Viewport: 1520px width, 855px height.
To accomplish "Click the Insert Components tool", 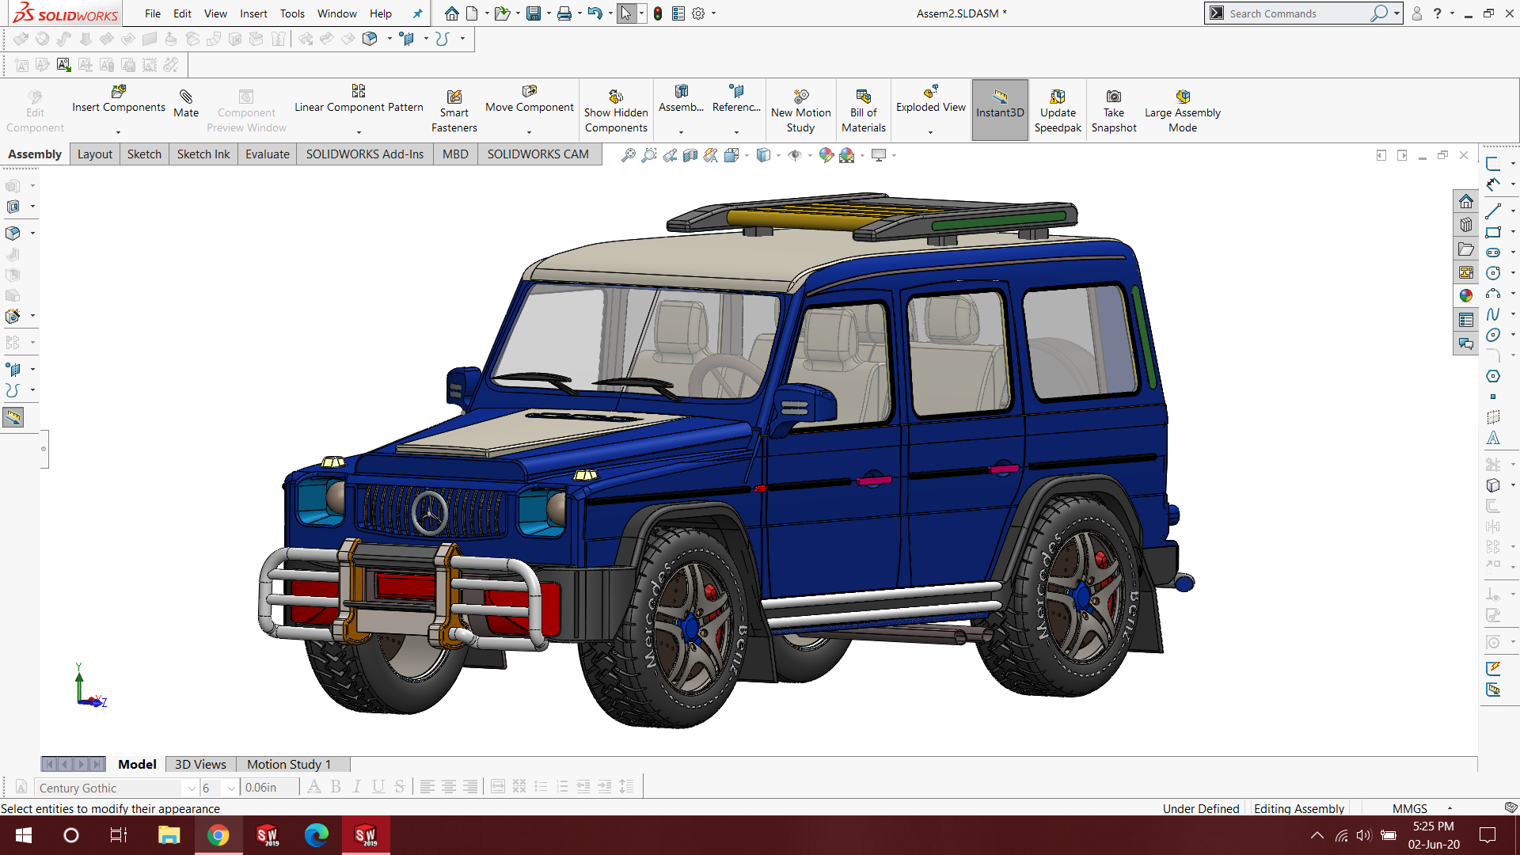I will (119, 100).
